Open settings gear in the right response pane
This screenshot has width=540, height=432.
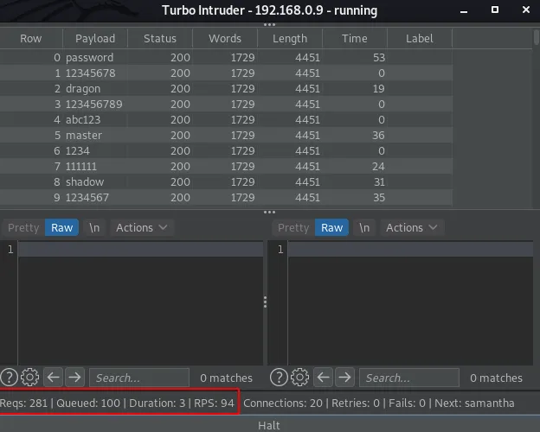click(299, 378)
